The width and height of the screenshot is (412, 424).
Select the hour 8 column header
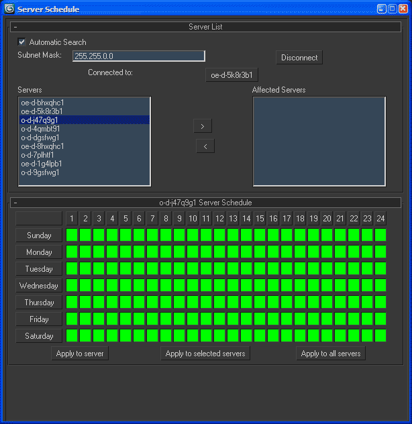tap(166, 219)
